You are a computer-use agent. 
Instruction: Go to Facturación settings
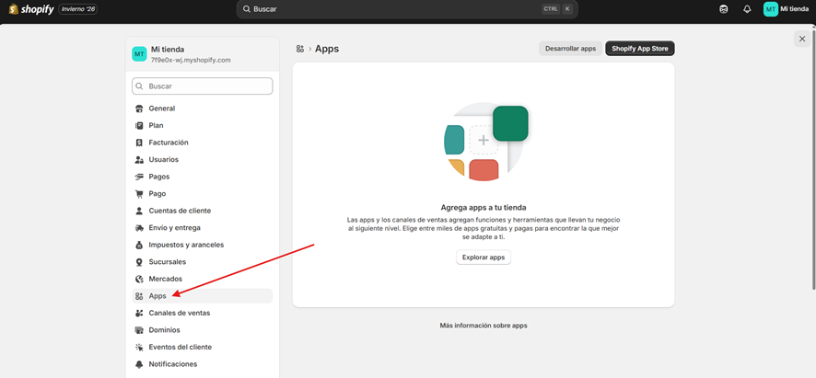(x=169, y=143)
